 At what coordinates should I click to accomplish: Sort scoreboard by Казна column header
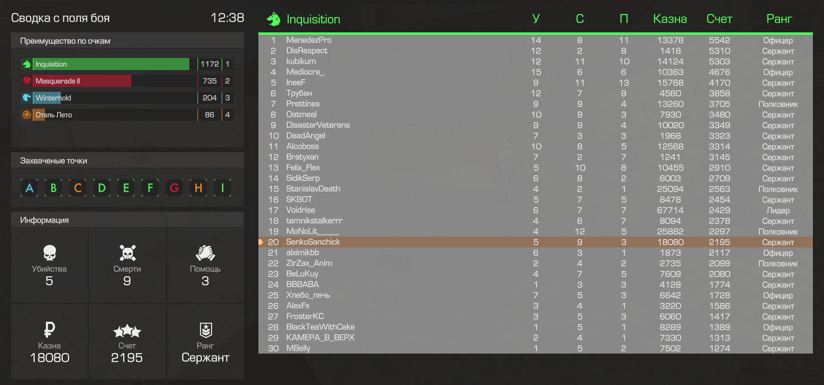click(670, 19)
